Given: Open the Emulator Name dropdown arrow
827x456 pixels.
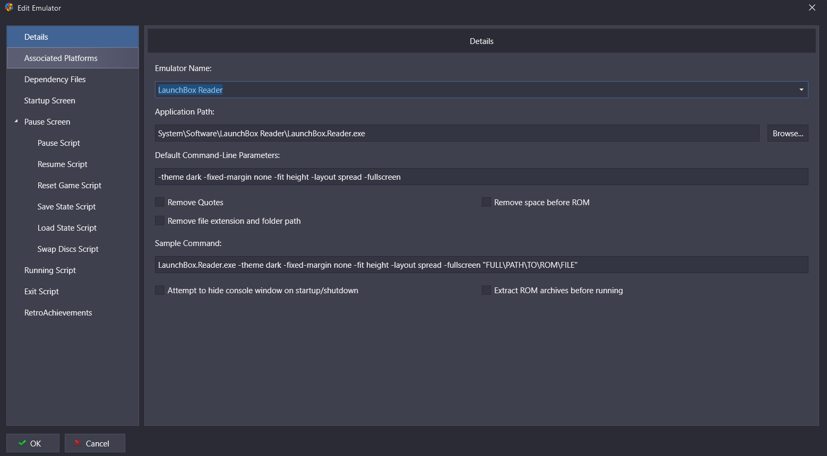Looking at the screenshot, I should 802,90.
